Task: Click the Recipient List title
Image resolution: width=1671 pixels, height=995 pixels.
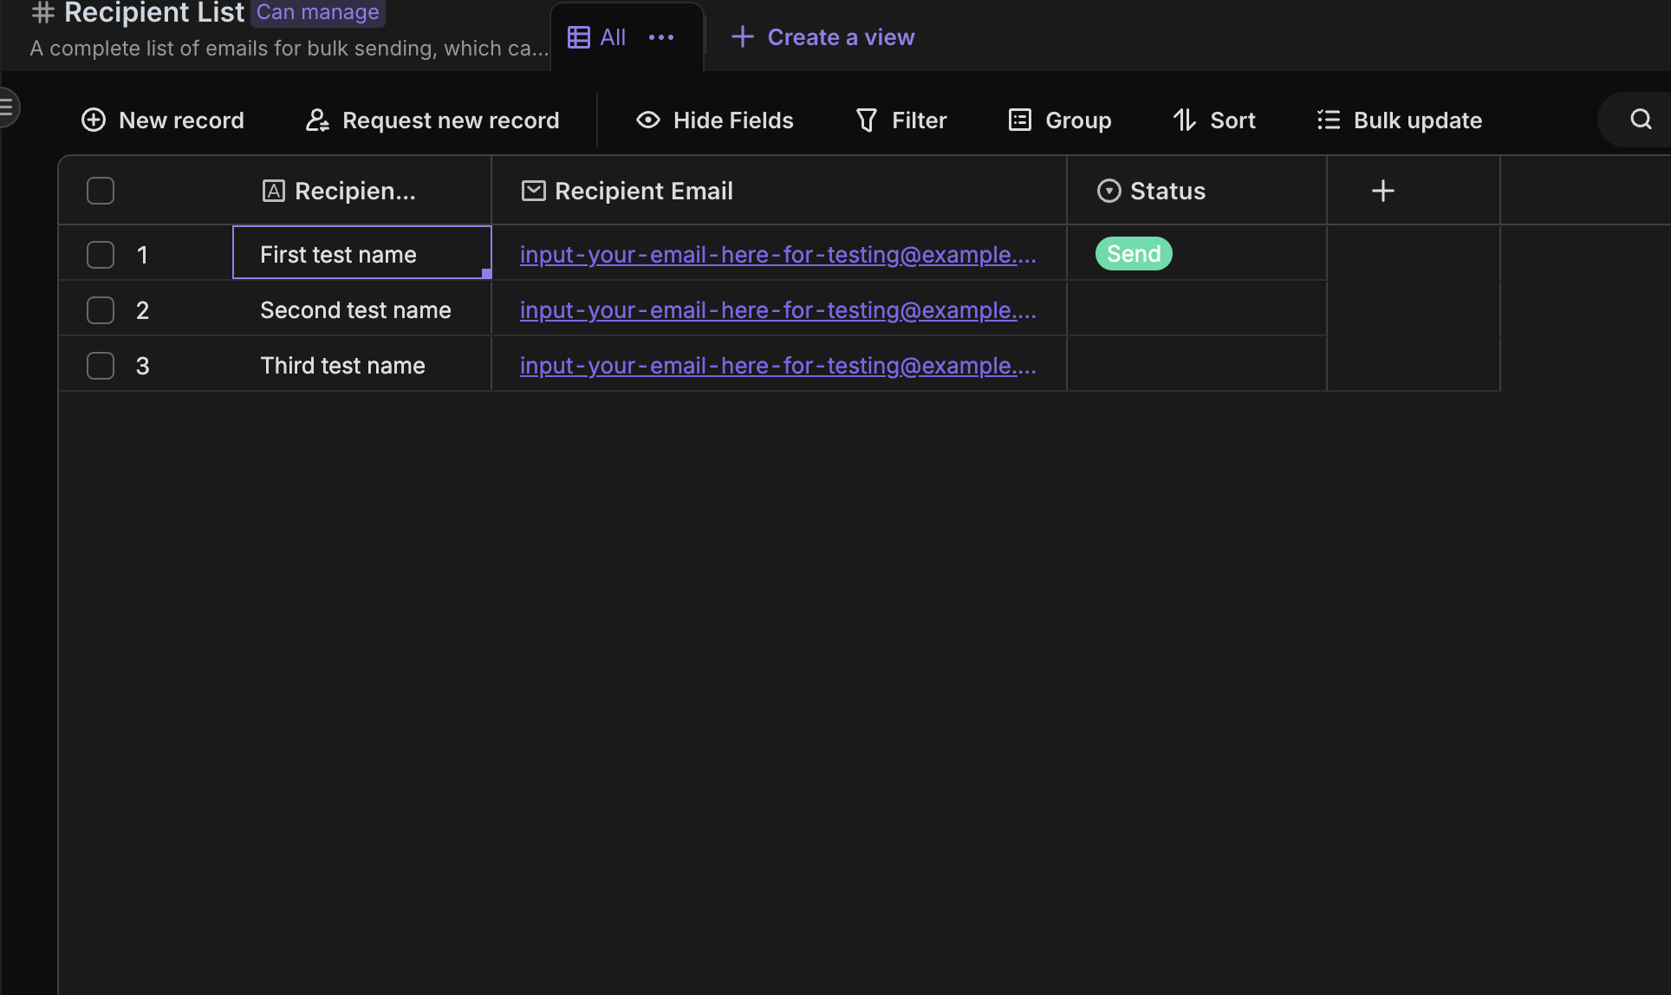Action: point(154,12)
